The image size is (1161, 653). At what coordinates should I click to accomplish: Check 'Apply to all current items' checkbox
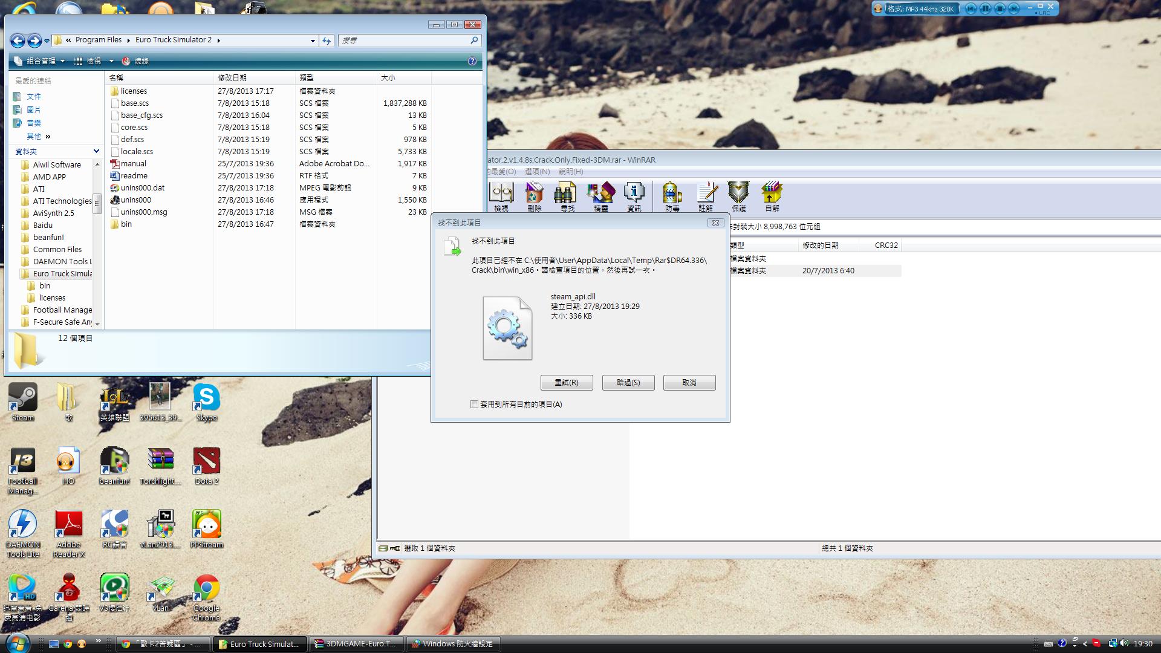(475, 404)
